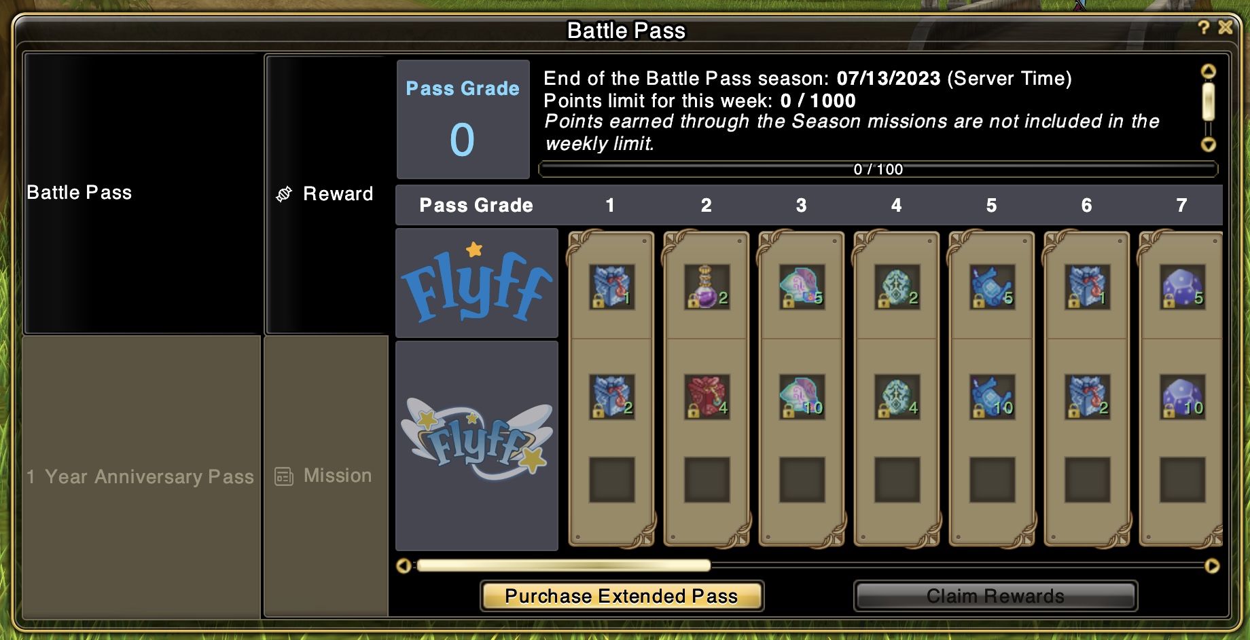Click the grade 4 premium teal gem reward
This screenshot has width=1250, height=640.
click(897, 397)
